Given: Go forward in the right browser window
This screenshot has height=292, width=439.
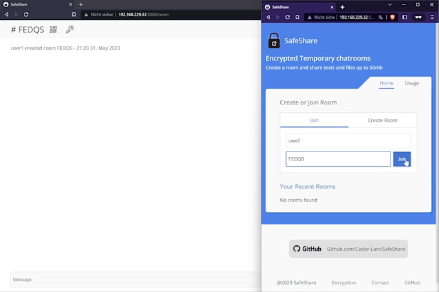Looking at the screenshot, I should click(278, 17).
